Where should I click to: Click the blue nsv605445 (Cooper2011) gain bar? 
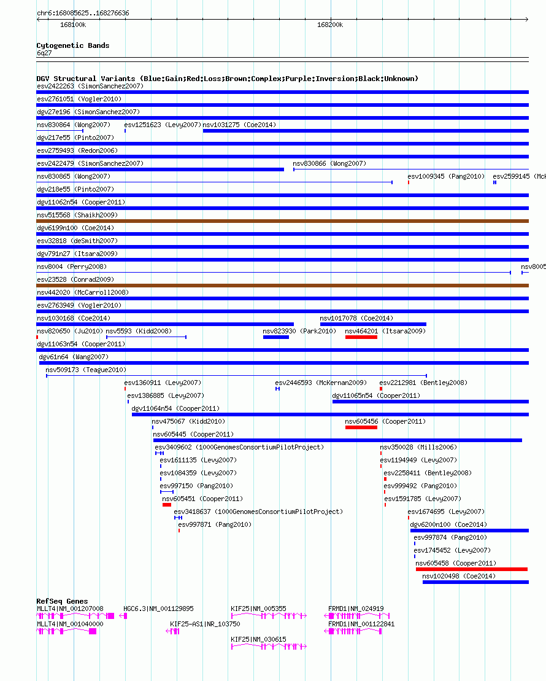[337, 440]
